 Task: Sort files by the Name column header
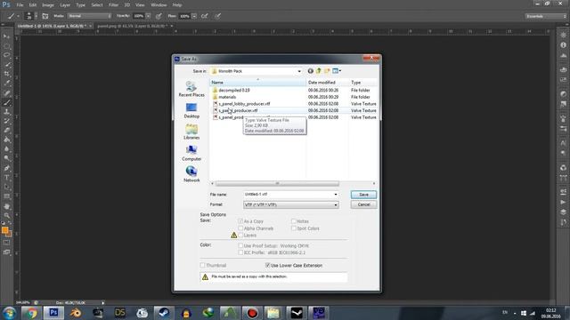tap(257, 83)
